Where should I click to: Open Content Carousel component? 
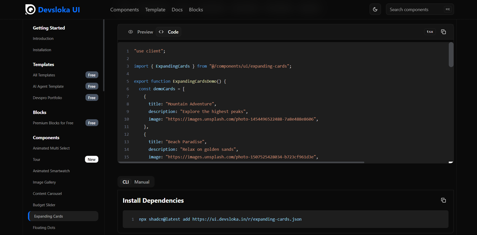[47, 194]
